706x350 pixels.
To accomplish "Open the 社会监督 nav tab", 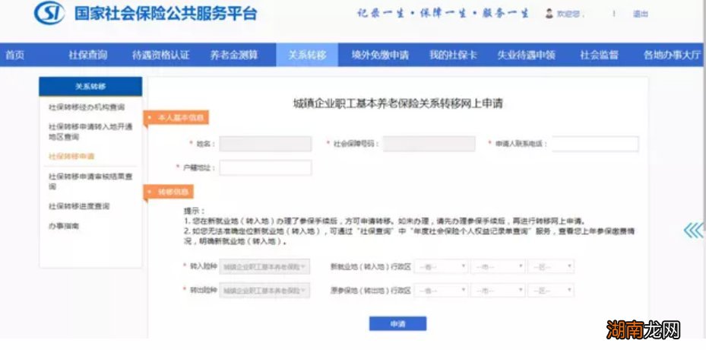I will pyautogui.click(x=600, y=55).
